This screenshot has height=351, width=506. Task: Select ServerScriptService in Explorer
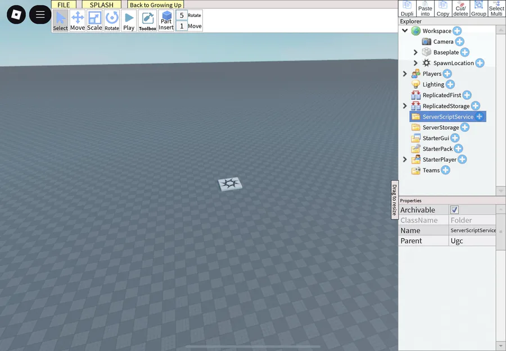[x=448, y=117]
